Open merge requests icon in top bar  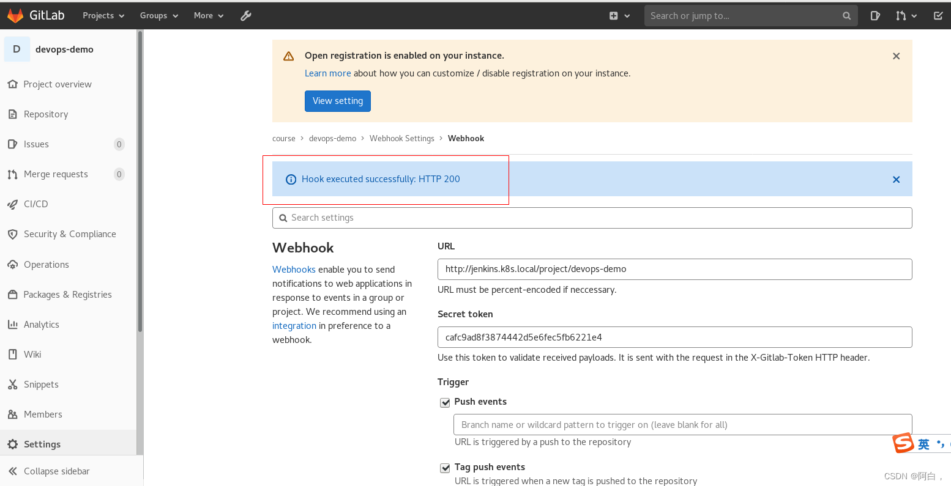(901, 16)
